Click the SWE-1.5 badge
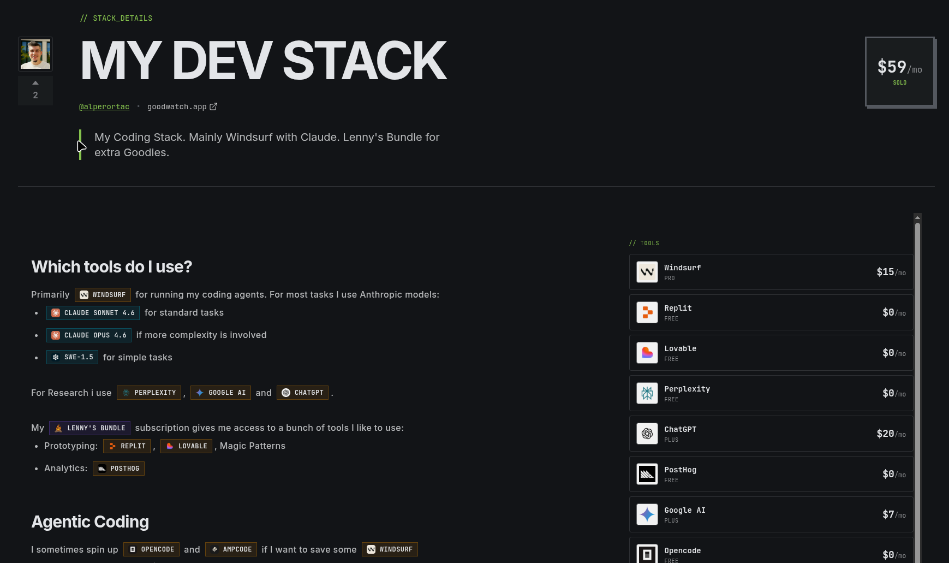 71,357
